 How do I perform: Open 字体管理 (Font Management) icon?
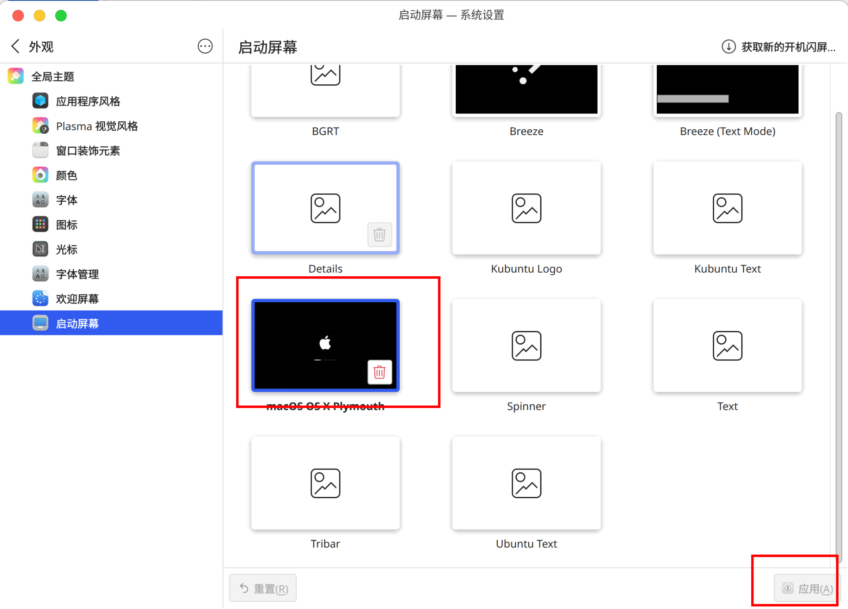click(40, 274)
